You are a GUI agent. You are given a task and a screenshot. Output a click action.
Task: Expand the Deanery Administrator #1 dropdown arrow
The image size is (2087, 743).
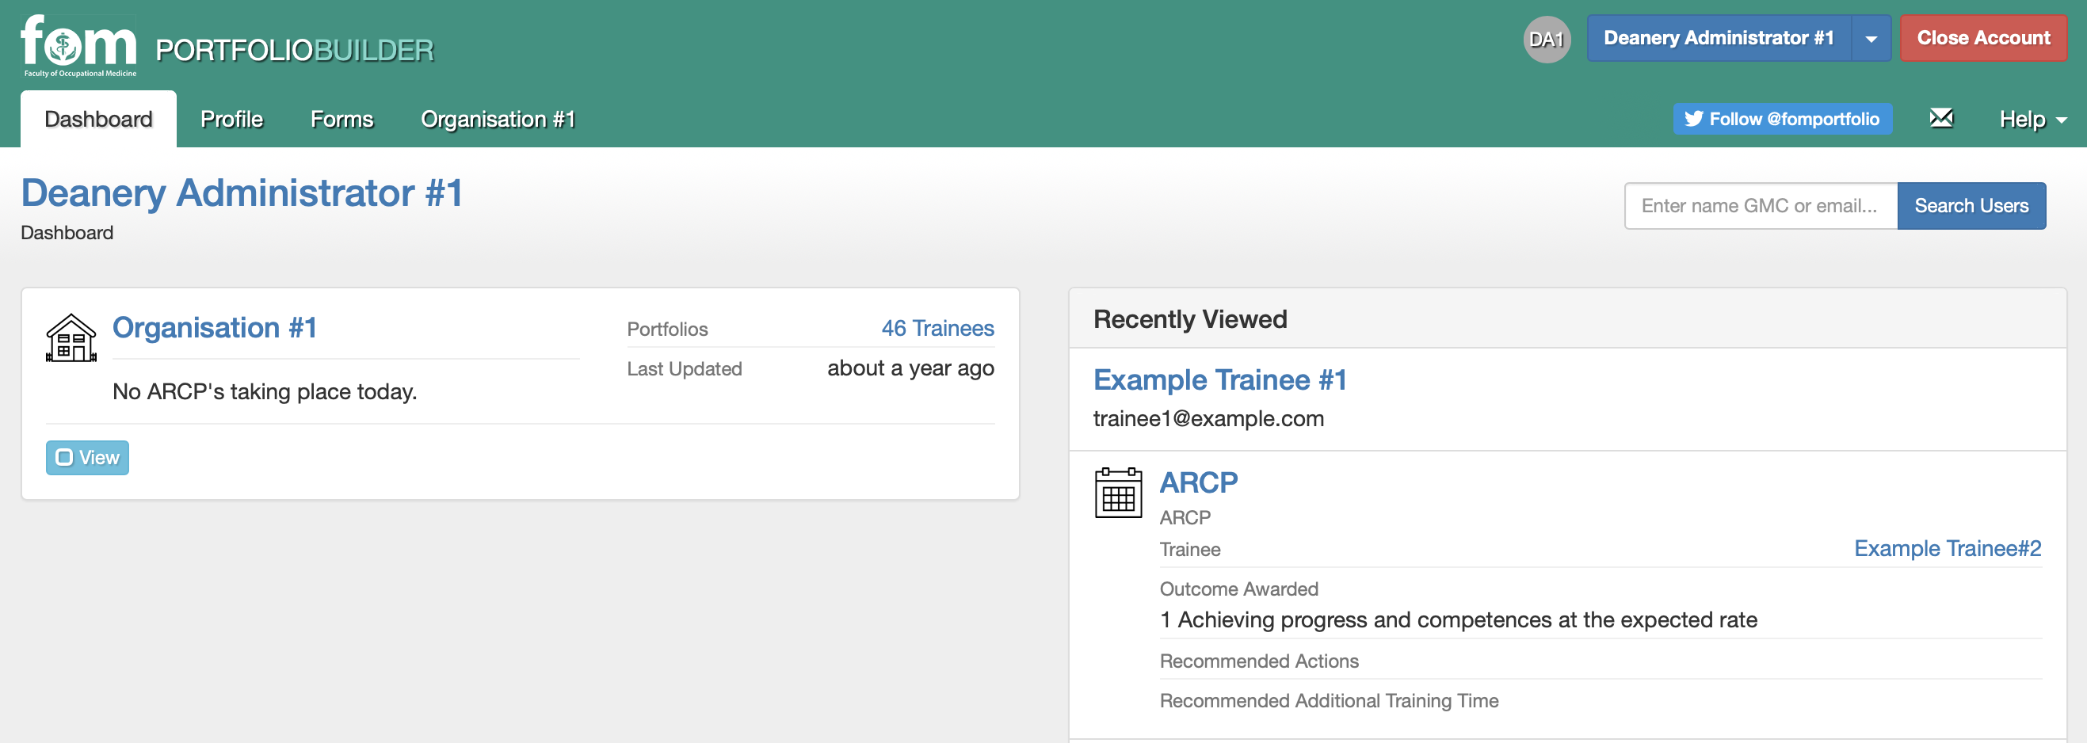tap(1871, 38)
